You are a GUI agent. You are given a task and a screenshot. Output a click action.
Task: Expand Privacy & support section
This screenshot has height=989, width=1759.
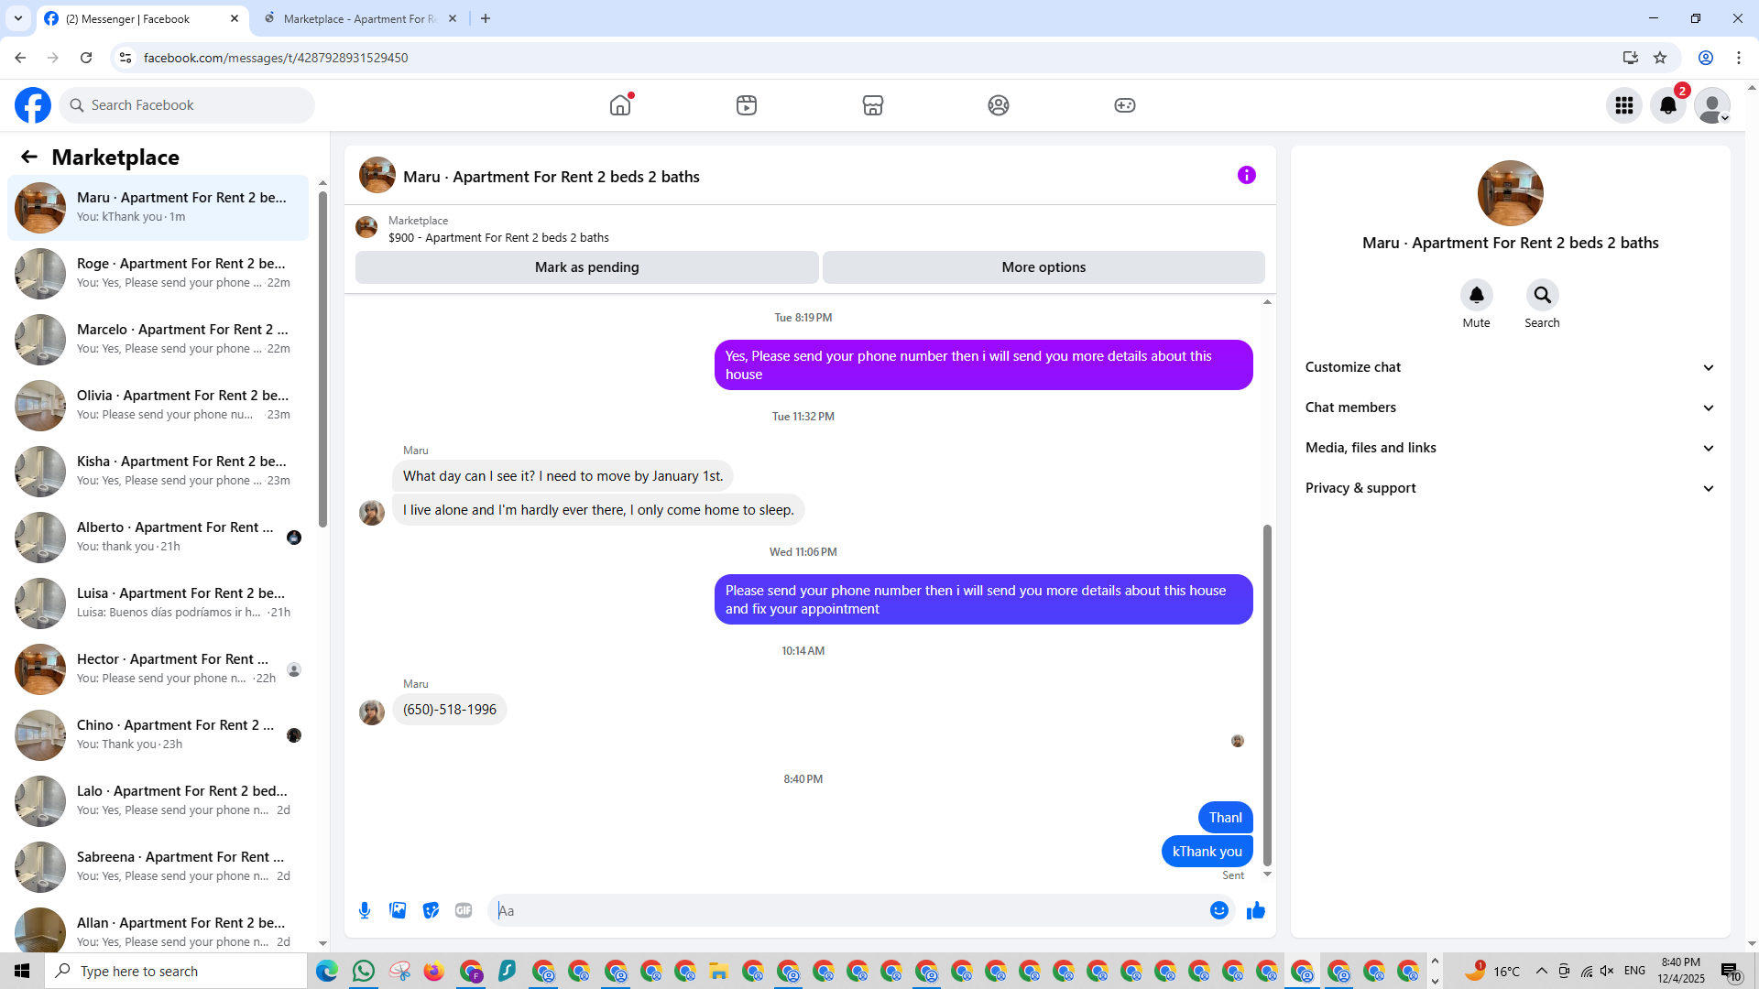click(1510, 488)
